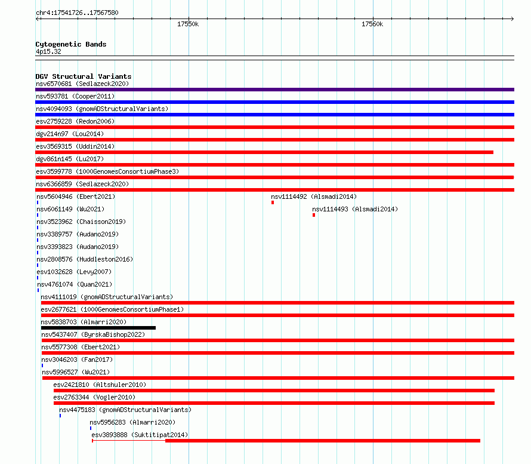Click esv2763344 (Vogler2010) label
Viewport: 531px width, 464px height.
(x=94, y=397)
